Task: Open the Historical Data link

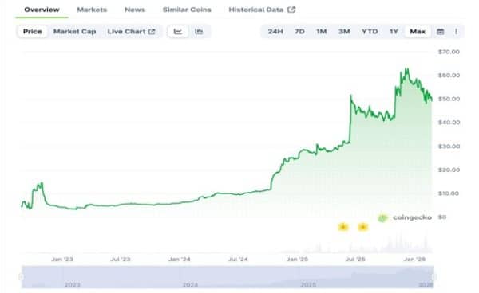Action: [x=262, y=10]
